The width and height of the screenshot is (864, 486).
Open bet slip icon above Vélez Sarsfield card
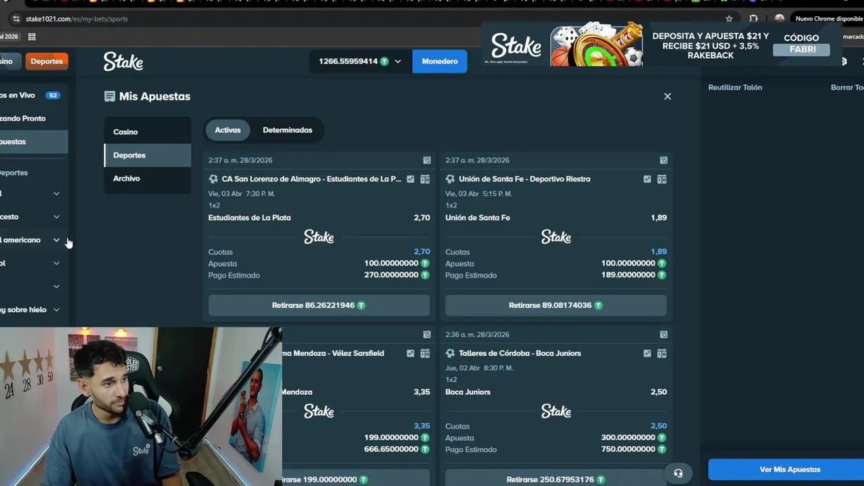click(427, 335)
